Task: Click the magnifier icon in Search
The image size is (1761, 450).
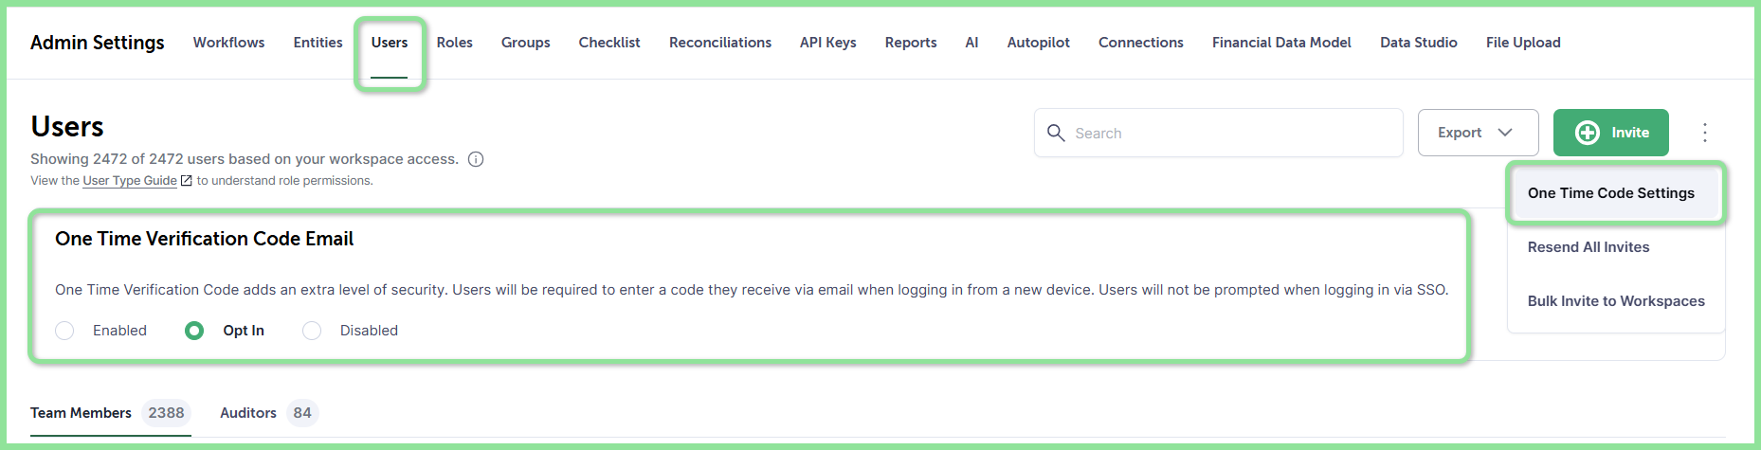Action: click(1056, 133)
